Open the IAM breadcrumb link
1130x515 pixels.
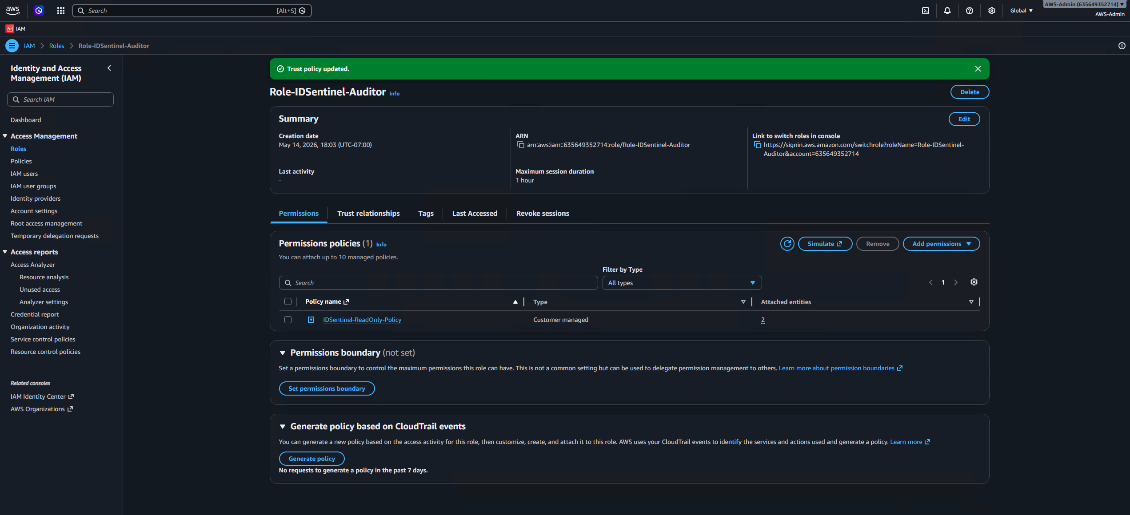[29, 46]
